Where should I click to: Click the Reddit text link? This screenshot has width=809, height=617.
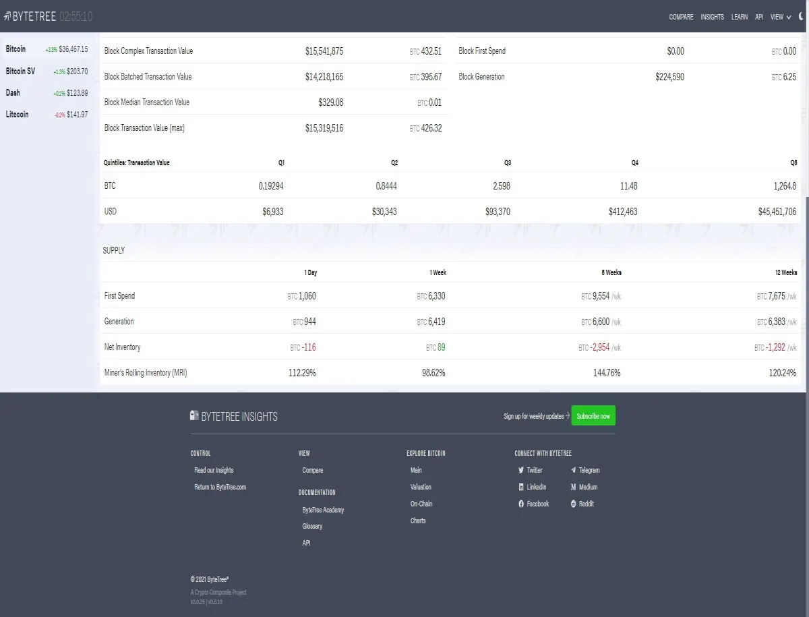point(587,504)
